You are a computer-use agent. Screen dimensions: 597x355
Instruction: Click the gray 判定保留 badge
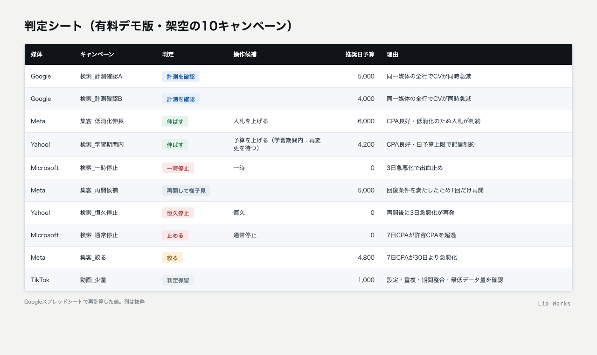178,280
